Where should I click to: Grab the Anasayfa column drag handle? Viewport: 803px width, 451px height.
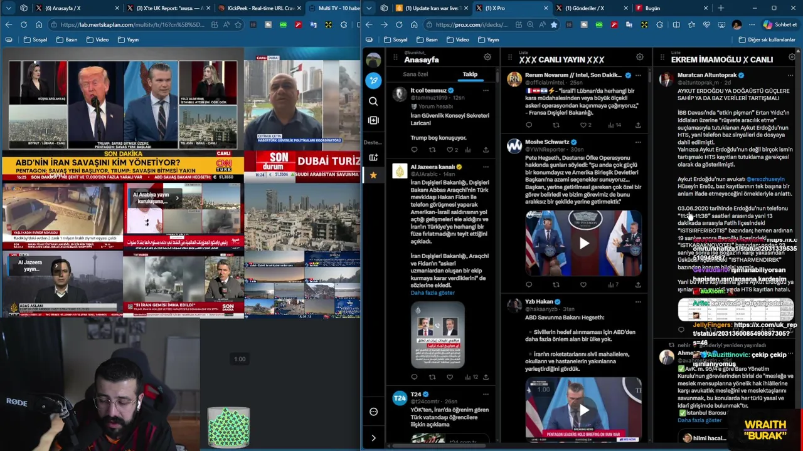pos(395,58)
